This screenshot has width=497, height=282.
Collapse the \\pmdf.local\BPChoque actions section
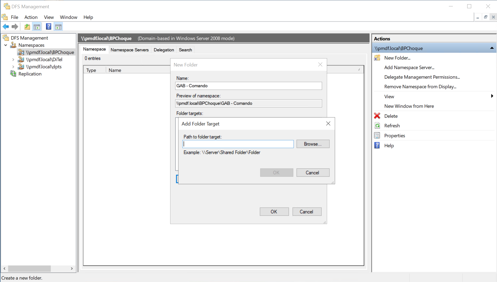click(x=492, y=48)
